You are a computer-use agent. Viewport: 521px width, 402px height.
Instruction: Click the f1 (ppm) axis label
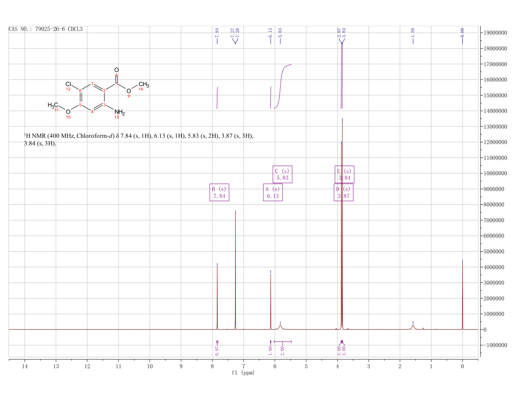243,373
